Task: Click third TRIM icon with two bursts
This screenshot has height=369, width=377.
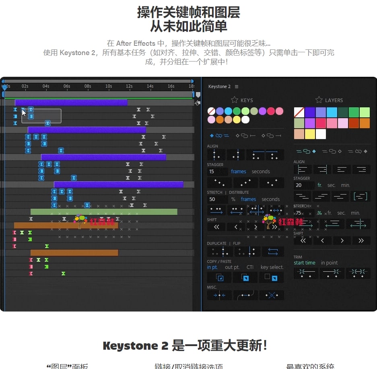Action: coord(358,273)
